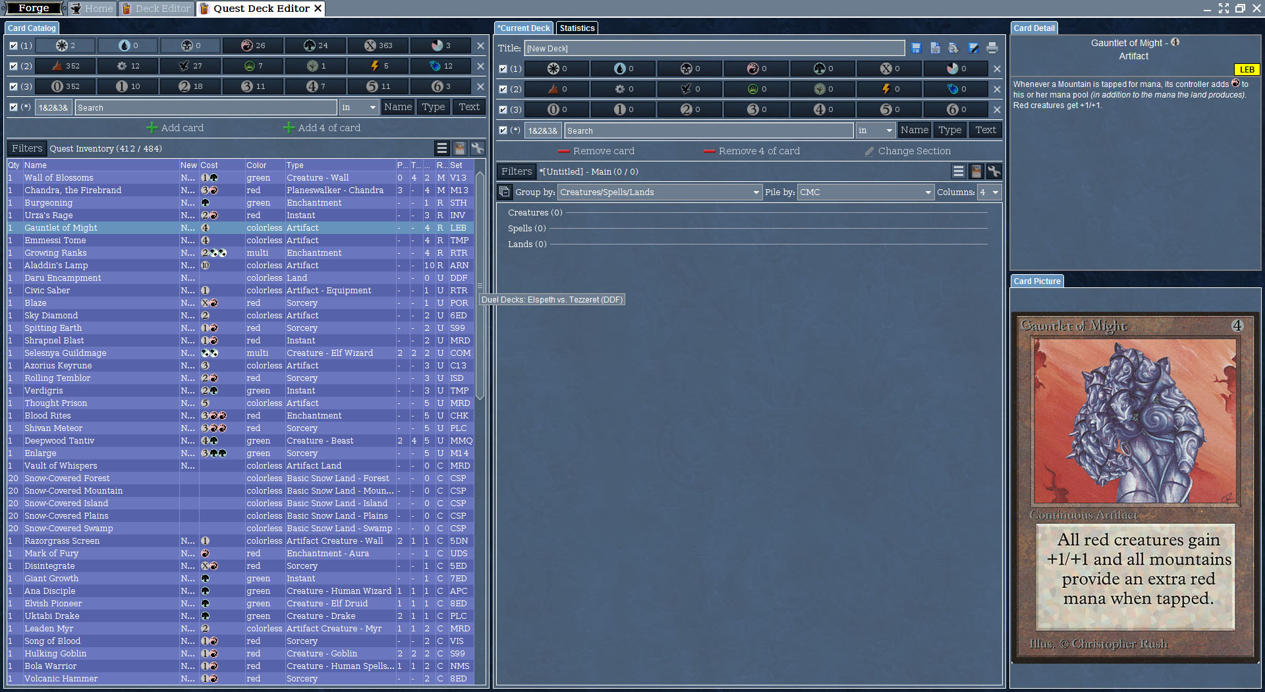Toggle colorless filter showing 363 cards
The width and height of the screenshot is (1265, 692).
(x=378, y=45)
